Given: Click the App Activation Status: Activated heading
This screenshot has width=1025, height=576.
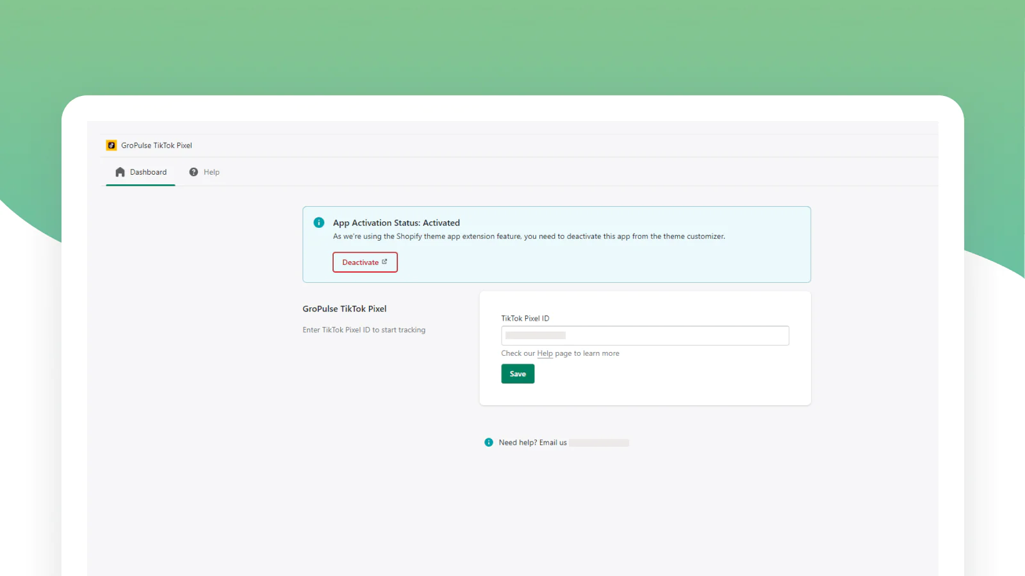Looking at the screenshot, I should point(396,223).
